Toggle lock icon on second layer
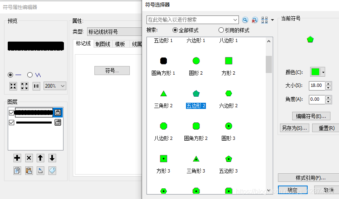Image resolution: width=339 pixels, height=199 pixels. 58,122
